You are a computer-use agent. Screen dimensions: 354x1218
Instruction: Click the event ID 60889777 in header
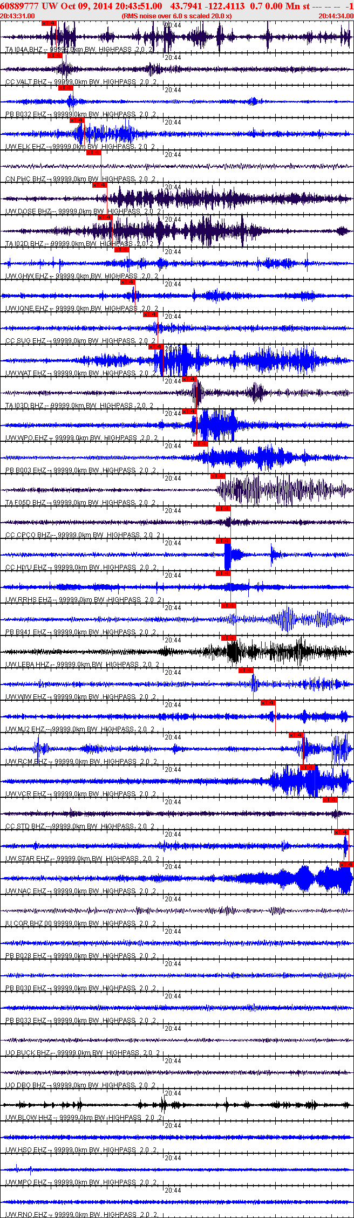point(19,6)
